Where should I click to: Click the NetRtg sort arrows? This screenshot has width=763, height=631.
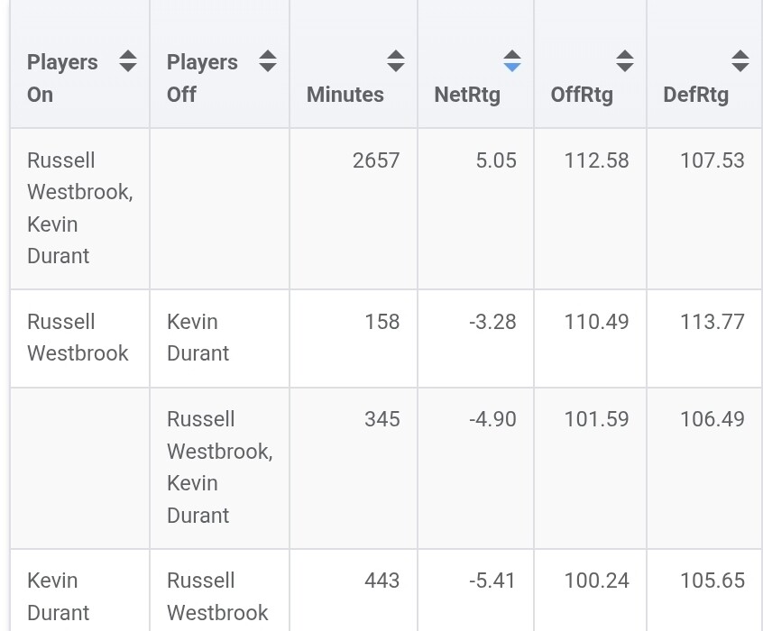[511, 61]
